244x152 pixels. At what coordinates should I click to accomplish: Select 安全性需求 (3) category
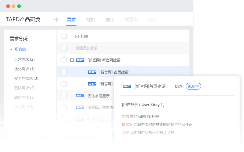[26, 78]
